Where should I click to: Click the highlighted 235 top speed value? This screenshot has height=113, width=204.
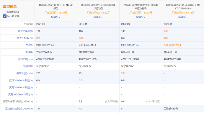point(123,73)
